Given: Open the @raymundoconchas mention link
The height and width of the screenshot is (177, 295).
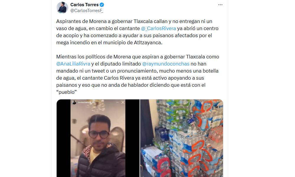Looking at the screenshot, I should [166, 64].
